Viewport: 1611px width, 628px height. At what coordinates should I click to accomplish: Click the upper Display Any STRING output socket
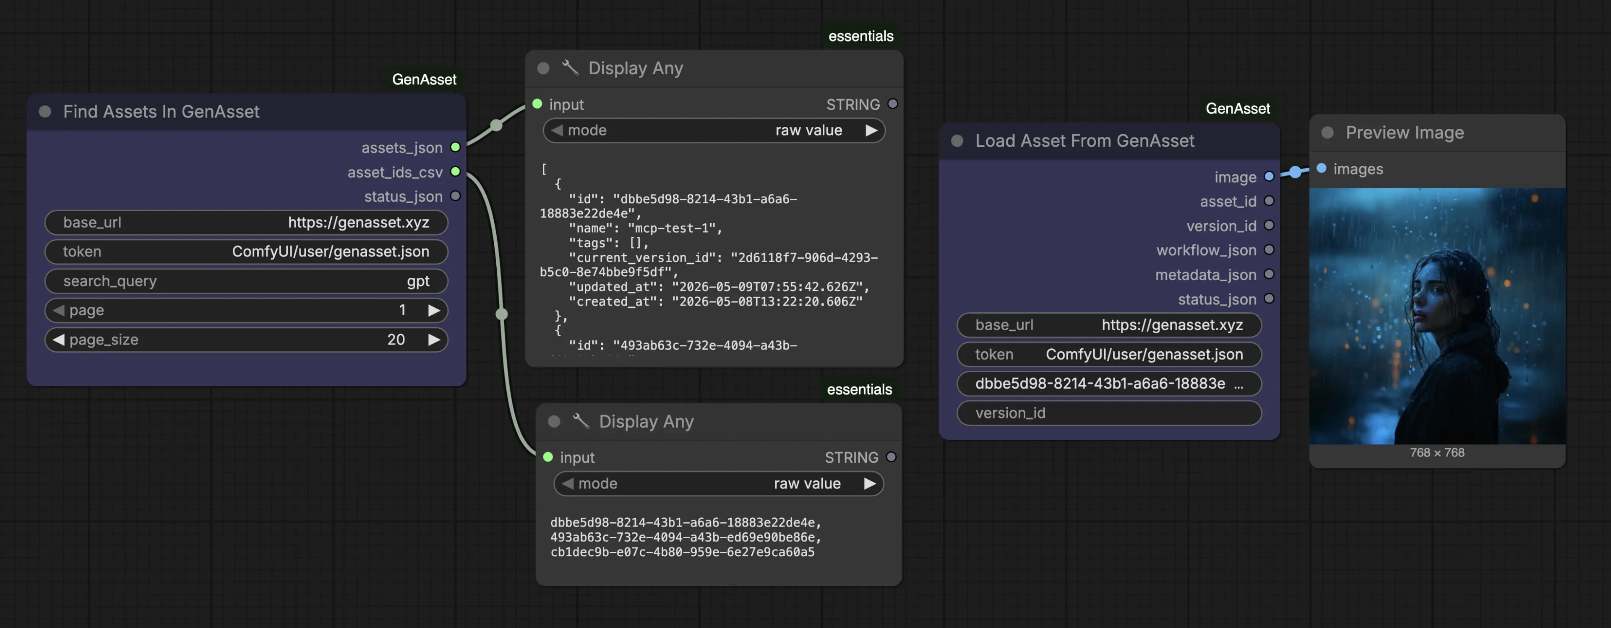pyautogui.click(x=893, y=104)
